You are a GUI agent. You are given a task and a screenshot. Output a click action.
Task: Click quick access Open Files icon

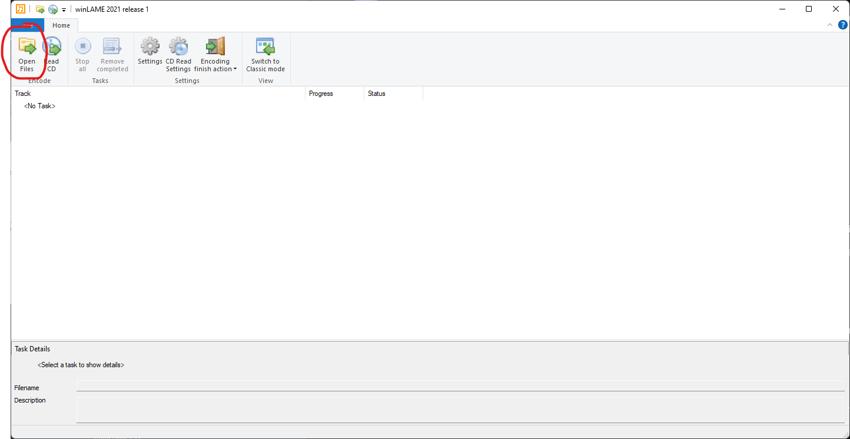tap(40, 9)
